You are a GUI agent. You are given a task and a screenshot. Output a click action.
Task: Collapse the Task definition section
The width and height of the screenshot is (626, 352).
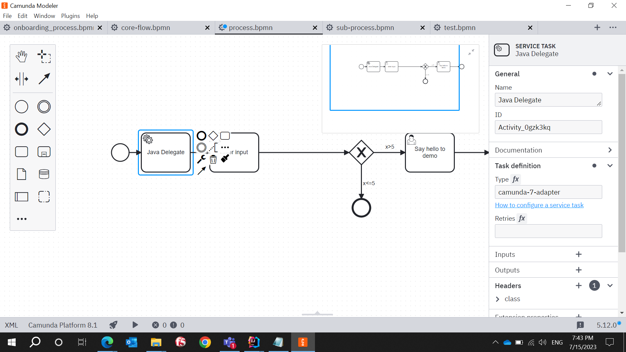tap(610, 166)
